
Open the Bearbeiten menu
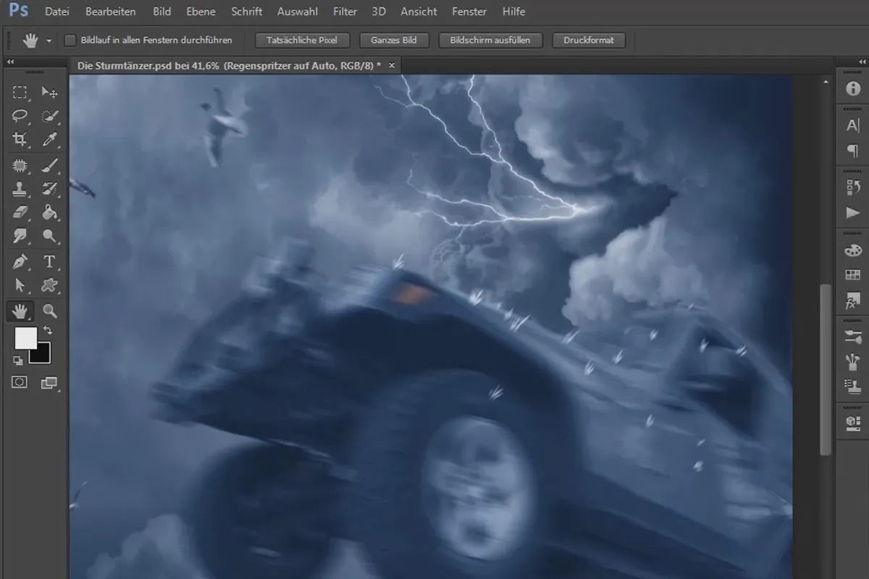(x=111, y=12)
